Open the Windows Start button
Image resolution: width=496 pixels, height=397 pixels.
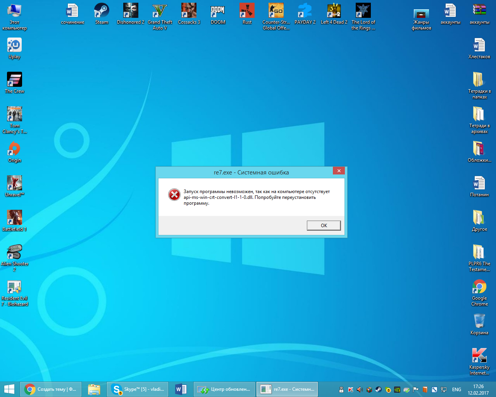coord(9,389)
